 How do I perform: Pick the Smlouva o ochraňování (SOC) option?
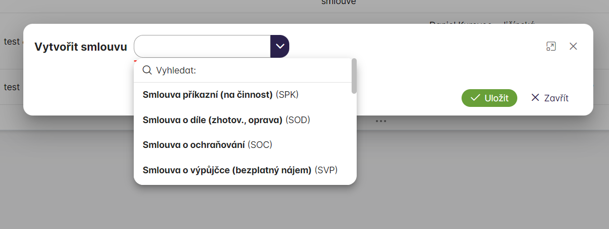(207, 145)
